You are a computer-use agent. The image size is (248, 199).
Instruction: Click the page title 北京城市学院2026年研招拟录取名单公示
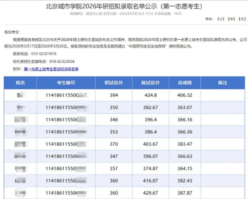tap(124, 6)
